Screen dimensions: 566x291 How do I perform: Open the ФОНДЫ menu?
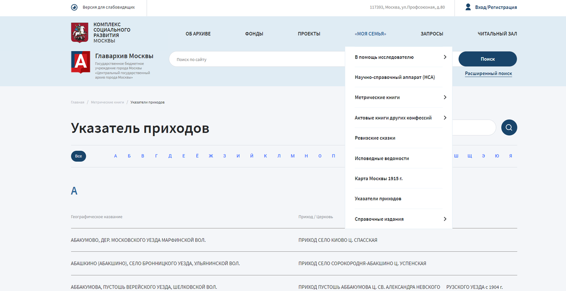[254, 34]
